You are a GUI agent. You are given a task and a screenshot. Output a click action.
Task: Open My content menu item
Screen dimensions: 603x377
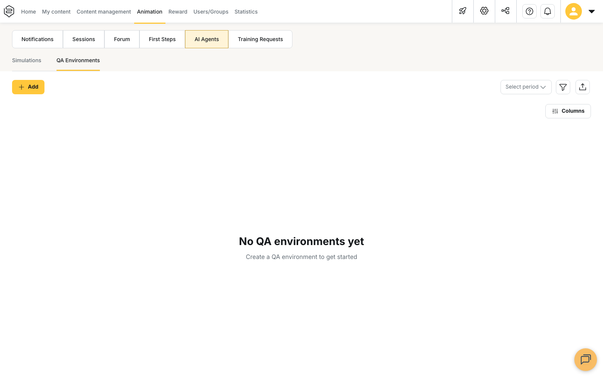coord(57,12)
